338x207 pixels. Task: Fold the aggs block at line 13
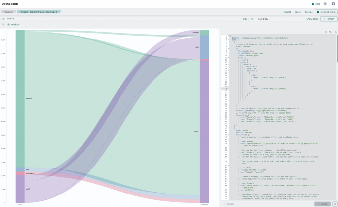(x=228, y=62)
